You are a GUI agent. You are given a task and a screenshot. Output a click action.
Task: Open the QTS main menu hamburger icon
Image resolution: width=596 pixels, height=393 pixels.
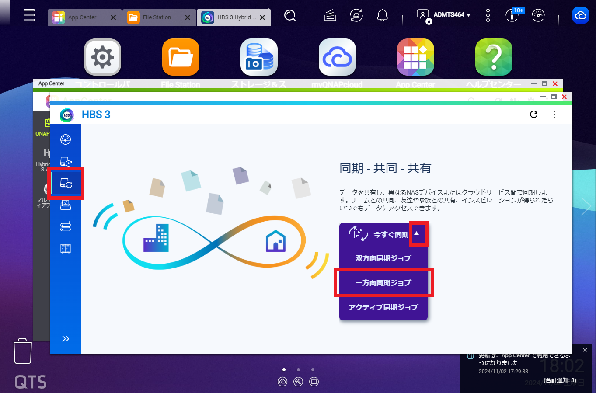click(x=29, y=15)
